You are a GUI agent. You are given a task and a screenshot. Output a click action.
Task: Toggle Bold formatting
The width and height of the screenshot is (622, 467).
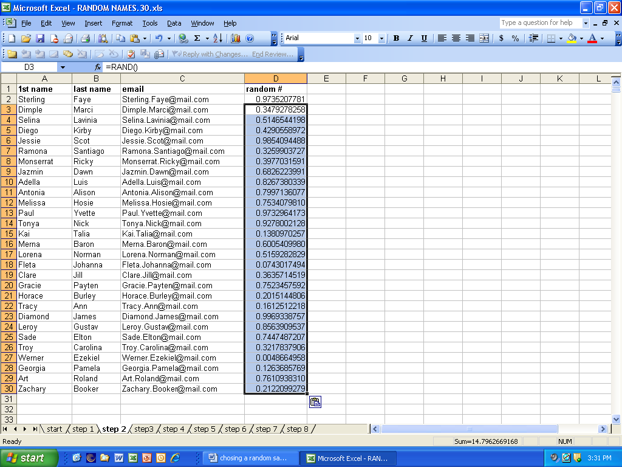(396, 38)
